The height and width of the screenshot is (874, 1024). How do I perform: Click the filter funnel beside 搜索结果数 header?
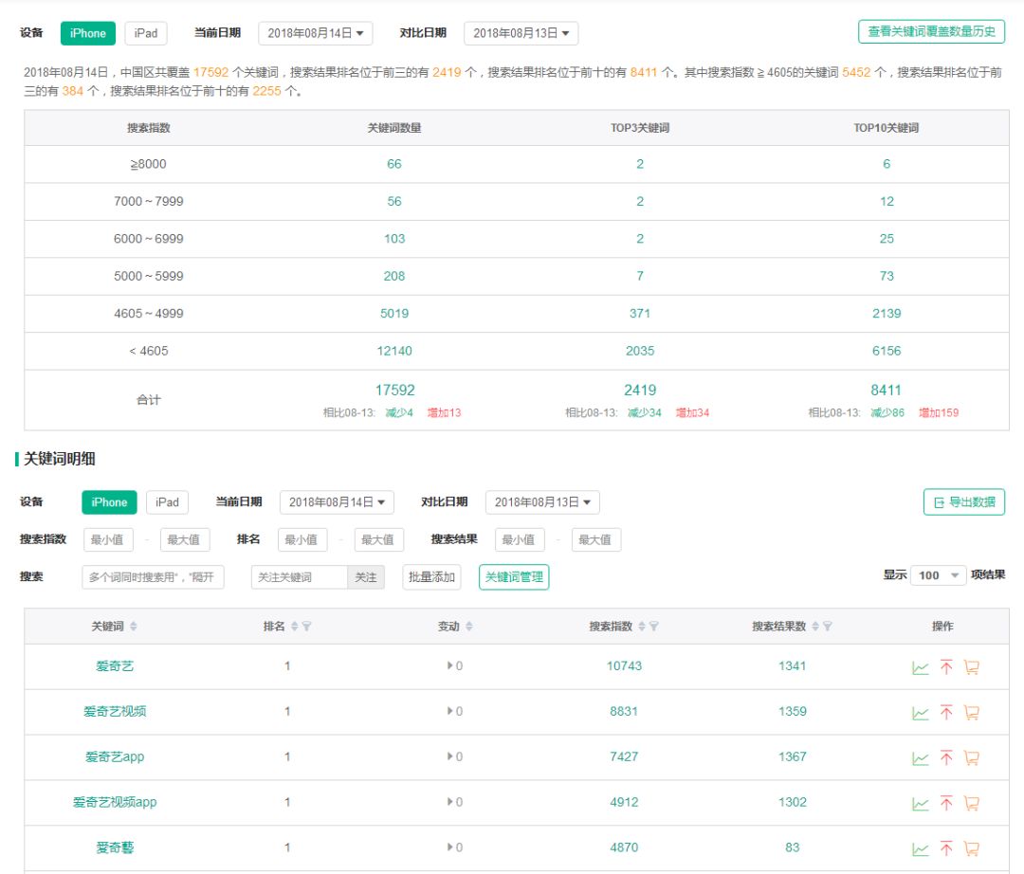coord(829,627)
